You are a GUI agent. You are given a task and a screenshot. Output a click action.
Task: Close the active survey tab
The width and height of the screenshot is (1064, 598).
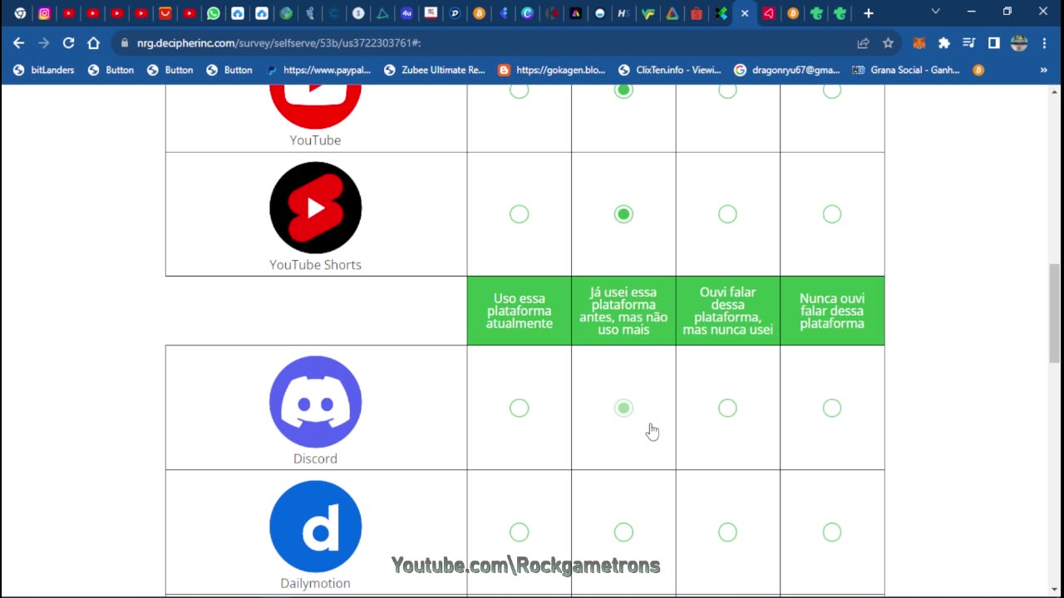(x=745, y=13)
